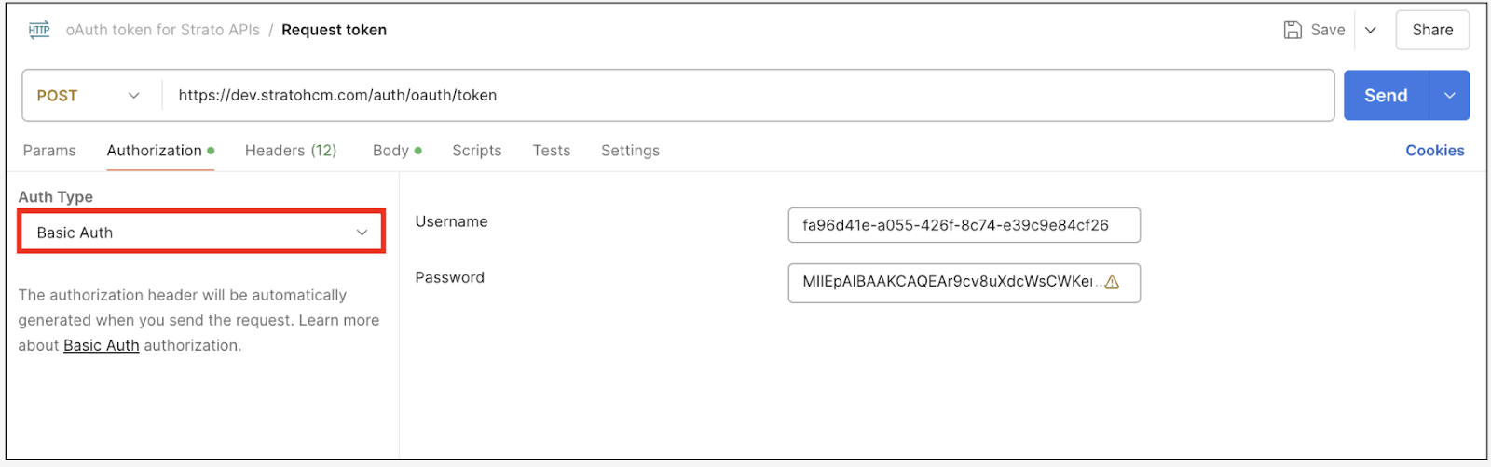
Task: Open the request Settings tab
Action: click(x=630, y=151)
